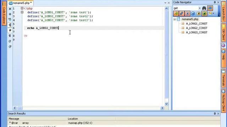227x127 pixels.
Task: Click the editor horizontal scrollbar left arrow
Action: (15, 108)
